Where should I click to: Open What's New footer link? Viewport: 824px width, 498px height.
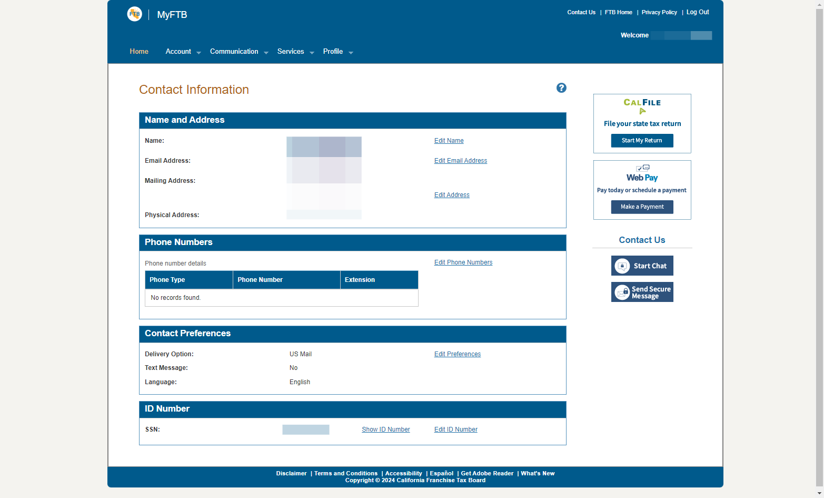point(538,473)
